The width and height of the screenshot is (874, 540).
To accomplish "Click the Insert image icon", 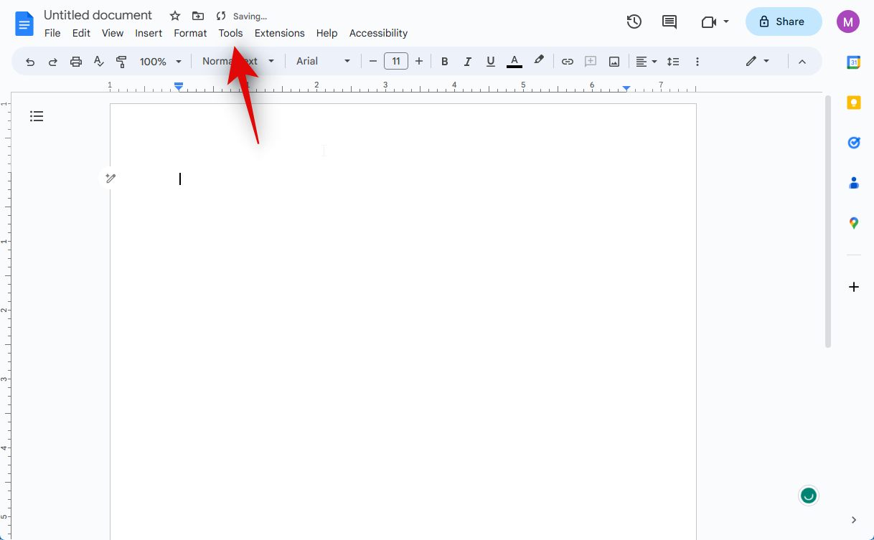I will tap(614, 62).
